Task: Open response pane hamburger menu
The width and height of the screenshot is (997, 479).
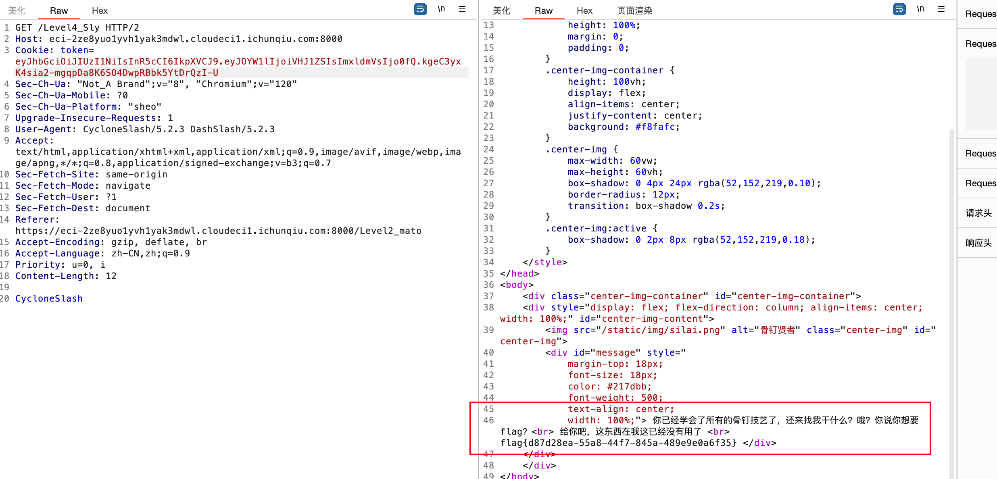Action: pos(941,9)
